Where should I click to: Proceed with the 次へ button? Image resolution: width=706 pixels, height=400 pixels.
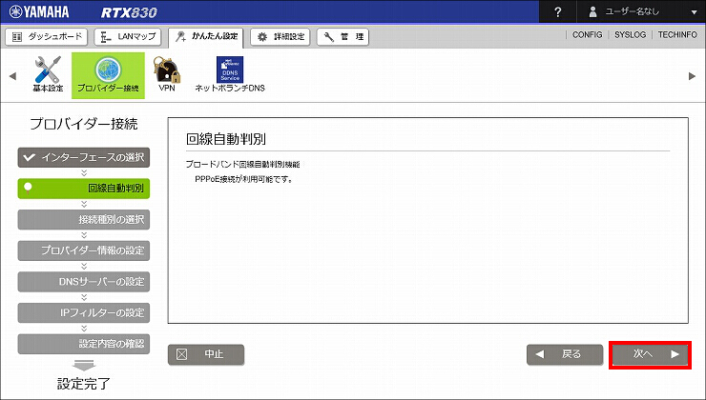tap(650, 354)
